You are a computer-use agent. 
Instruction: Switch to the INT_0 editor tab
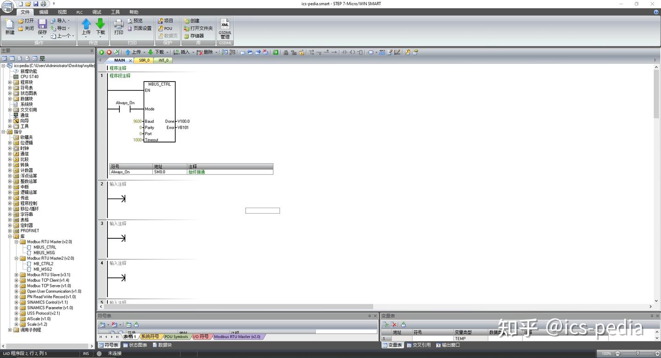pos(163,60)
